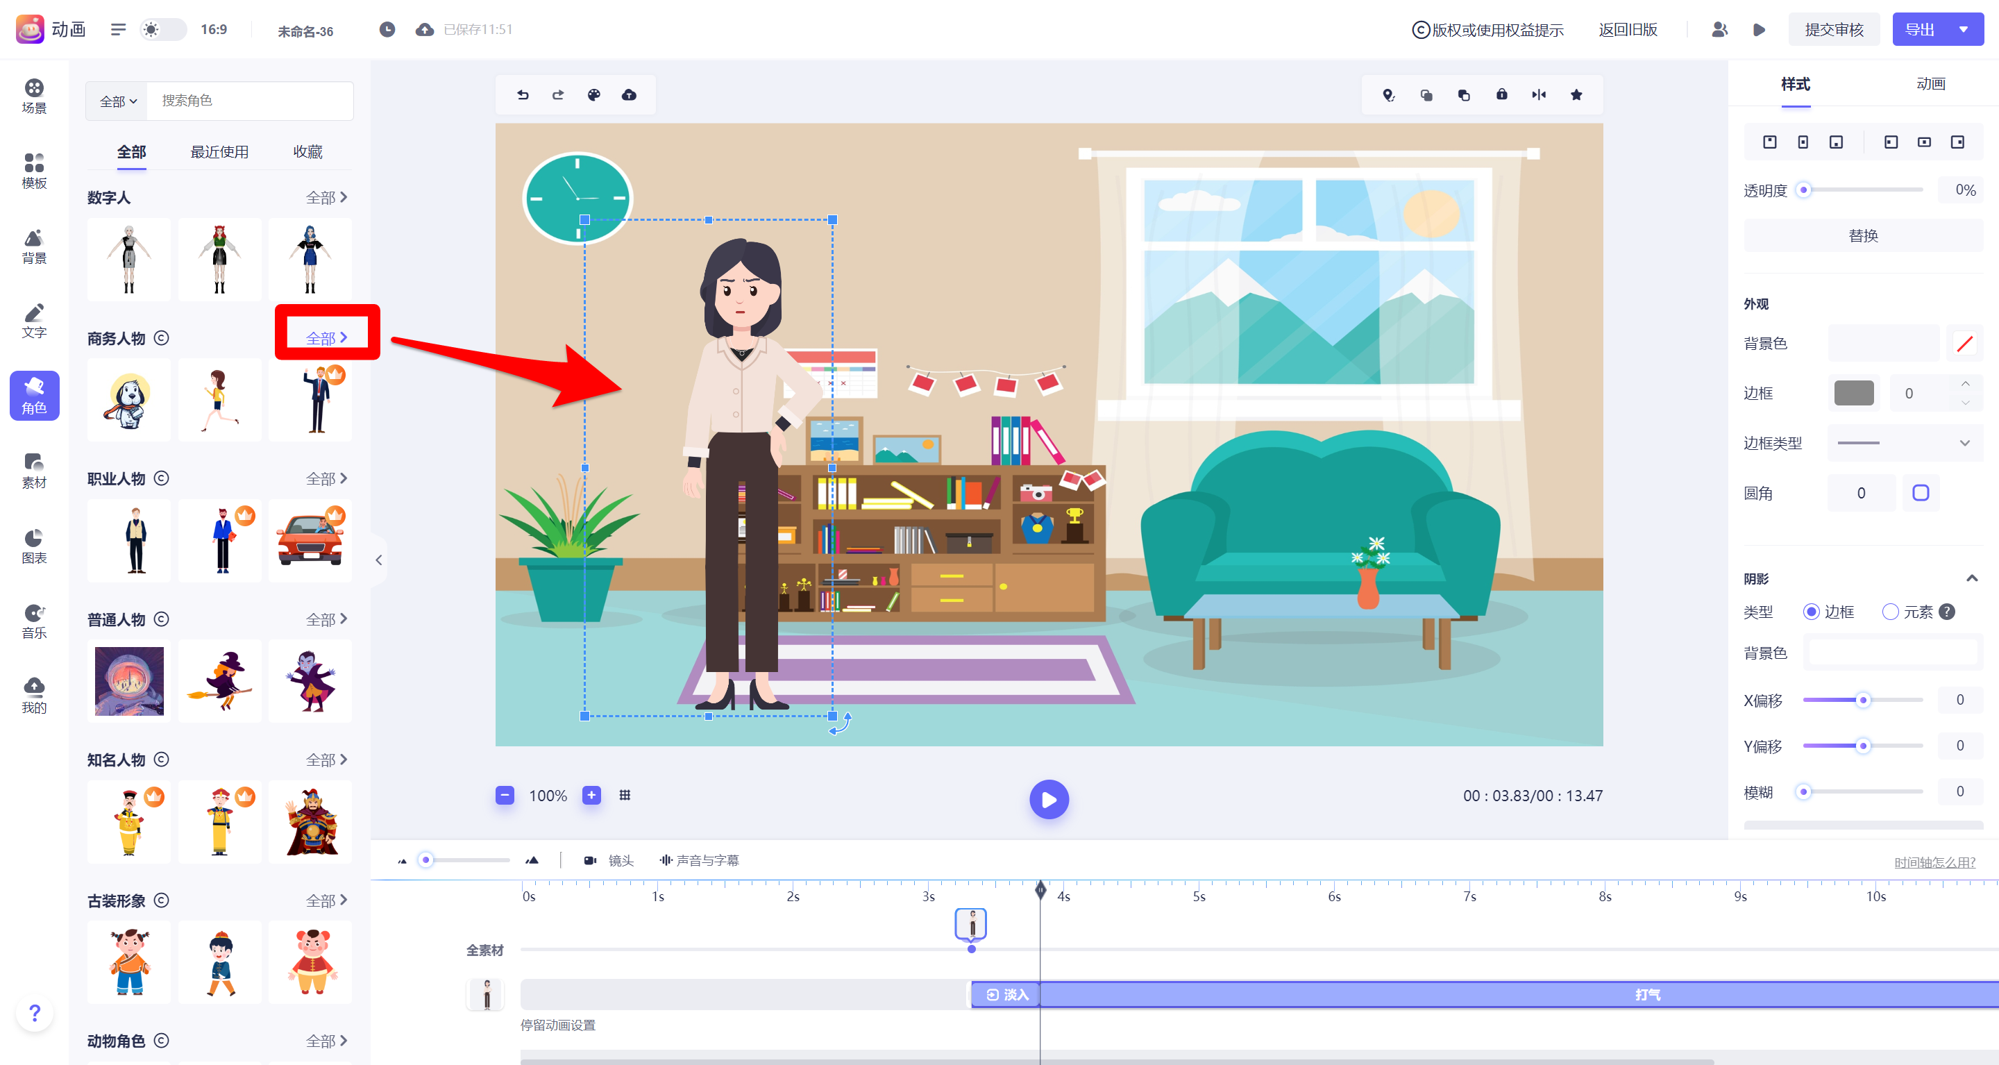Open 版权或使用权益提示 notice
1999x1065 pixels.
point(1487,29)
